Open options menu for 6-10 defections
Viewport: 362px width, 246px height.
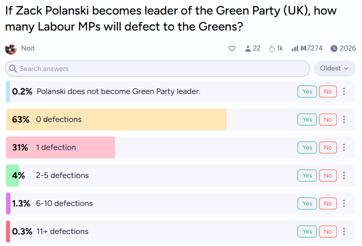[x=344, y=203]
